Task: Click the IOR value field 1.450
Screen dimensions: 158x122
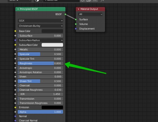Action: (x=40, y=94)
